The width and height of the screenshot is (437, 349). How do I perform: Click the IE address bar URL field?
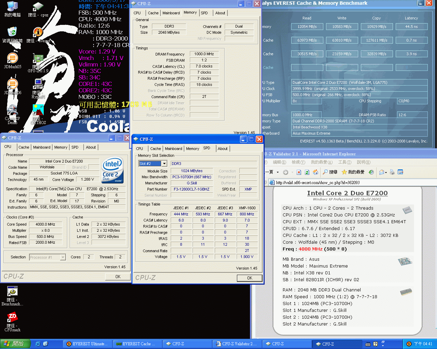click(352, 182)
